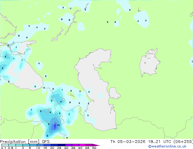Click the legend arrow tip above 50 mm
193x149 pixels.
click(96, 145)
